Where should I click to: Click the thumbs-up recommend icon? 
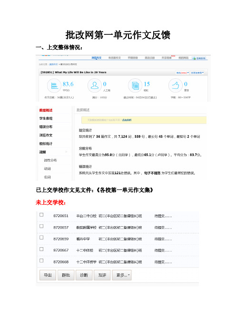click(x=175, y=85)
